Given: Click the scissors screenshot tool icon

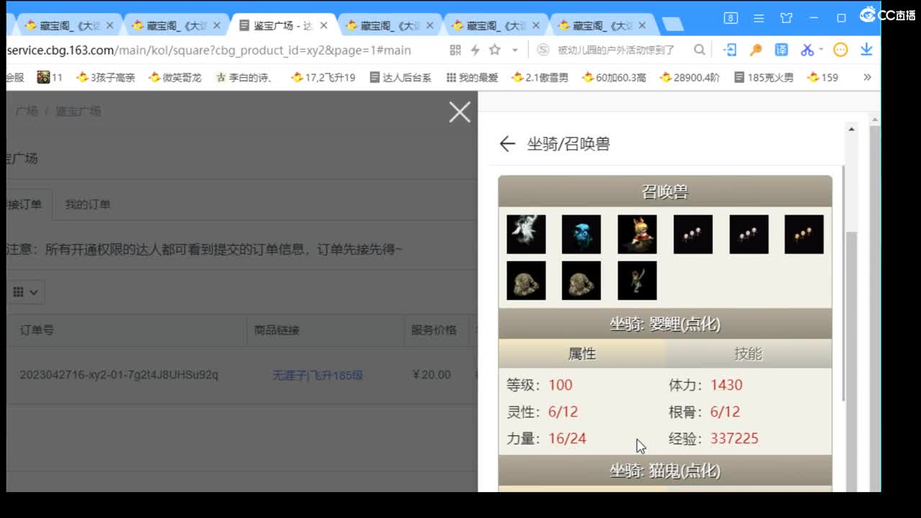Looking at the screenshot, I should (807, 50).
